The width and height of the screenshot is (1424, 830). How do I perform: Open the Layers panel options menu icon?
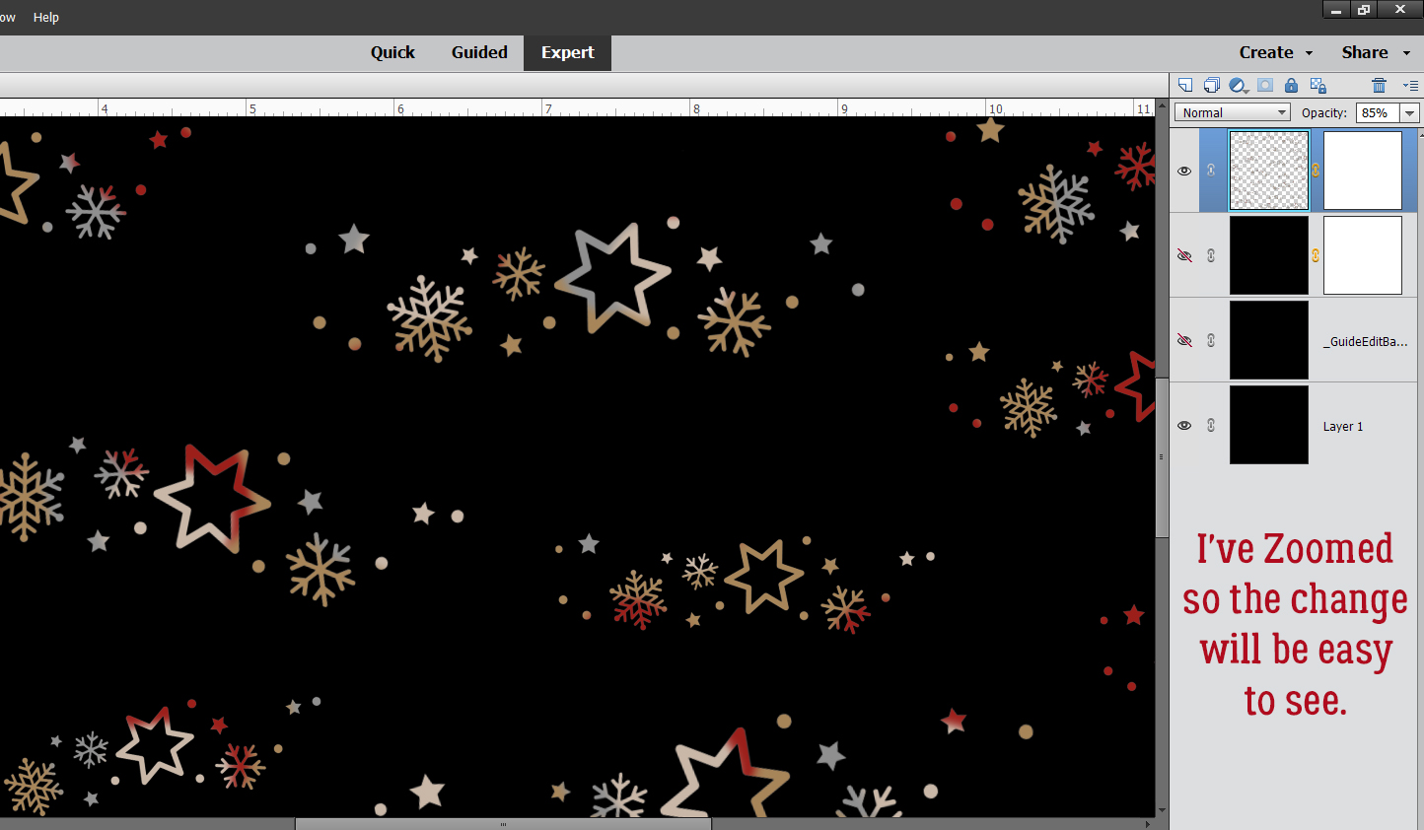coord(1410,86)
